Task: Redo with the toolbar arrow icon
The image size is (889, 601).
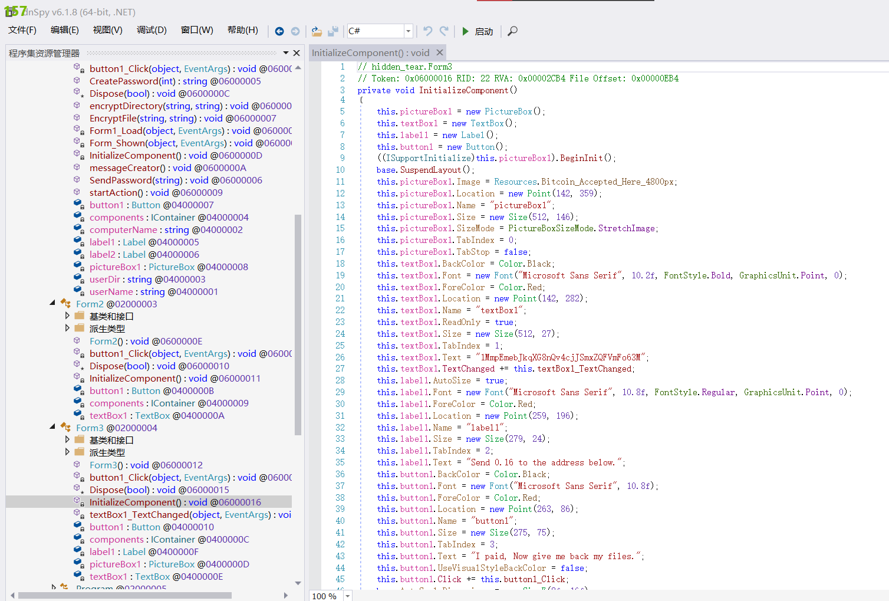Action: (444, 31)
